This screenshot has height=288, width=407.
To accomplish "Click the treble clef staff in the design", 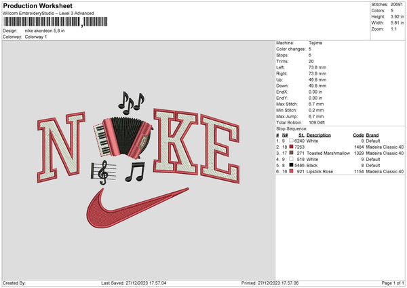I will point(104,172).
